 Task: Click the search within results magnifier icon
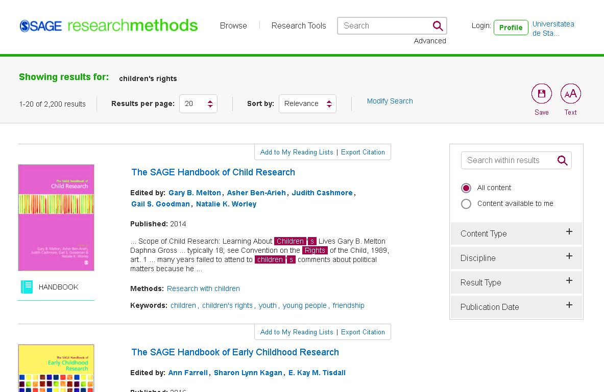click(563, 161)
